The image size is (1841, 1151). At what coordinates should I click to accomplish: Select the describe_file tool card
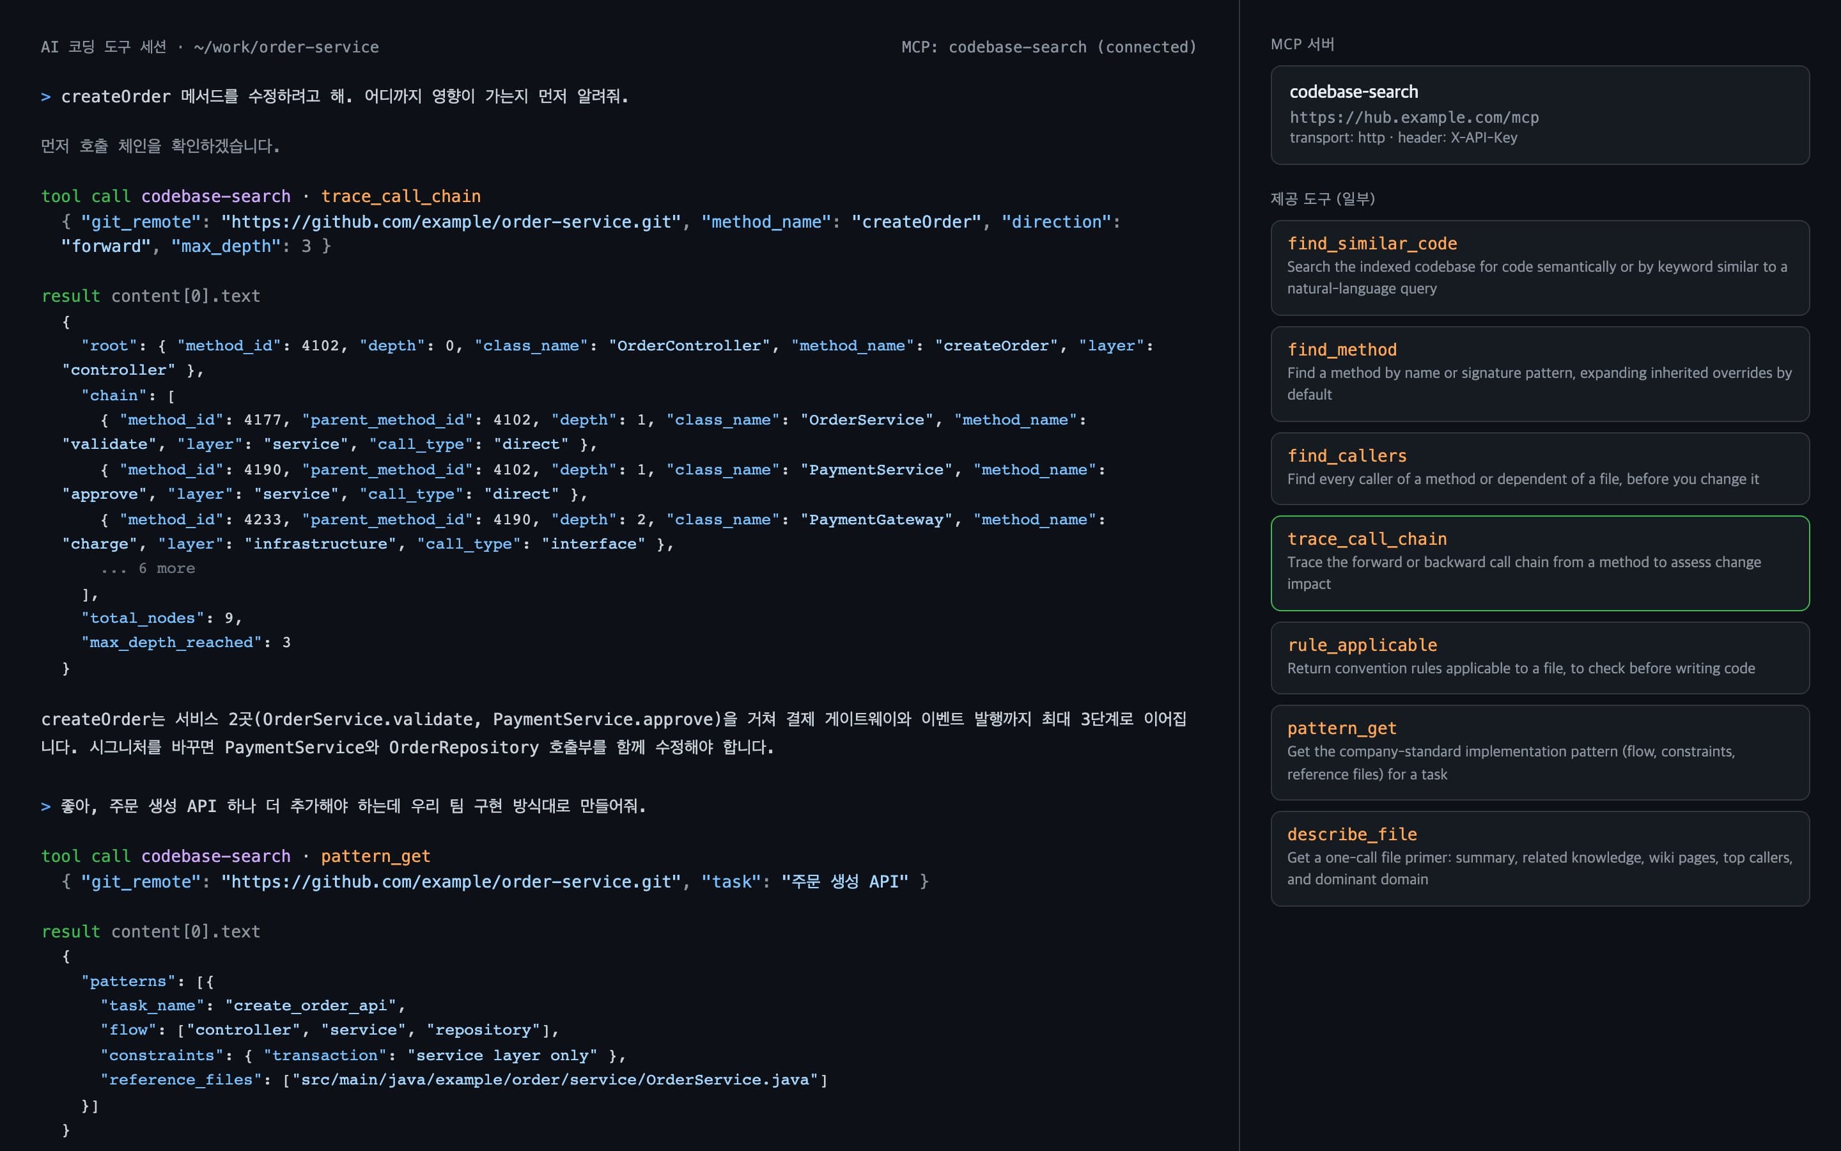(1540, 859)
